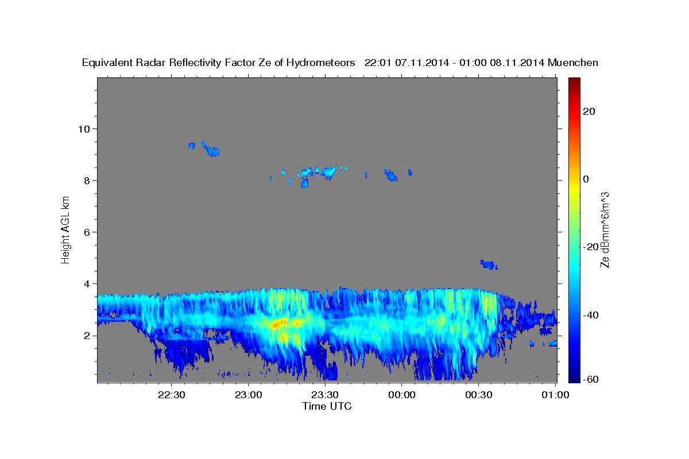Click the colorbar label '20'
The image size is (689, 459).
pyautogui.click(x=589, y=111)
